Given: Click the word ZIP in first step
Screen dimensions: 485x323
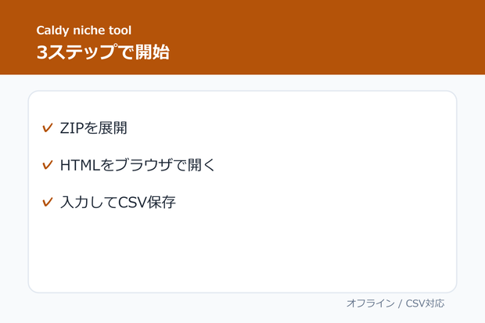Looking at the screenshot, I should (72, 128).
